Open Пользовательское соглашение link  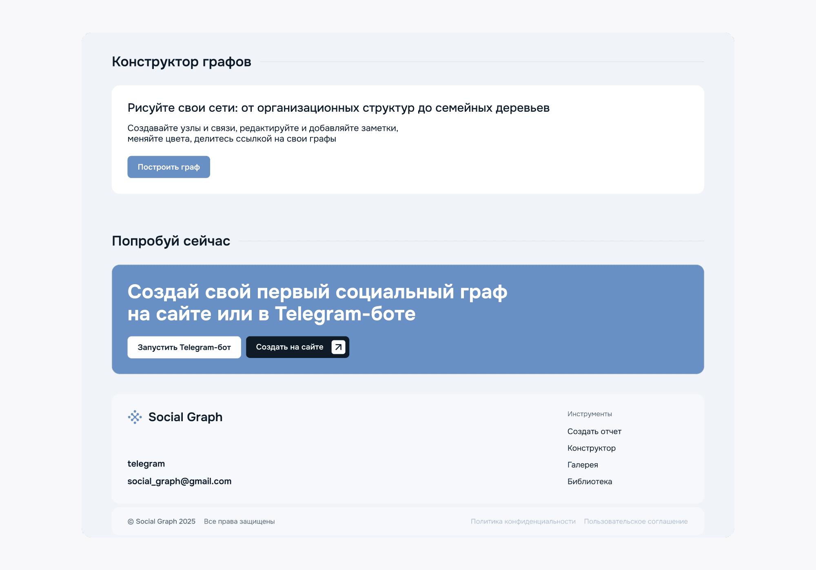pyautogui.click(x=635, y=521)
